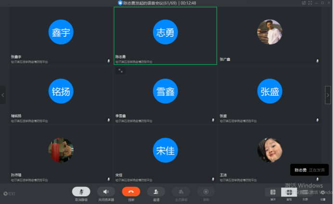Expand 陈志勇's tile with the enlarge icon
The image size is (333, 204).
120,70
